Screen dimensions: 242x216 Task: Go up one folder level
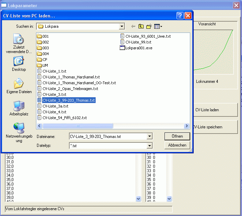(141, 26)
